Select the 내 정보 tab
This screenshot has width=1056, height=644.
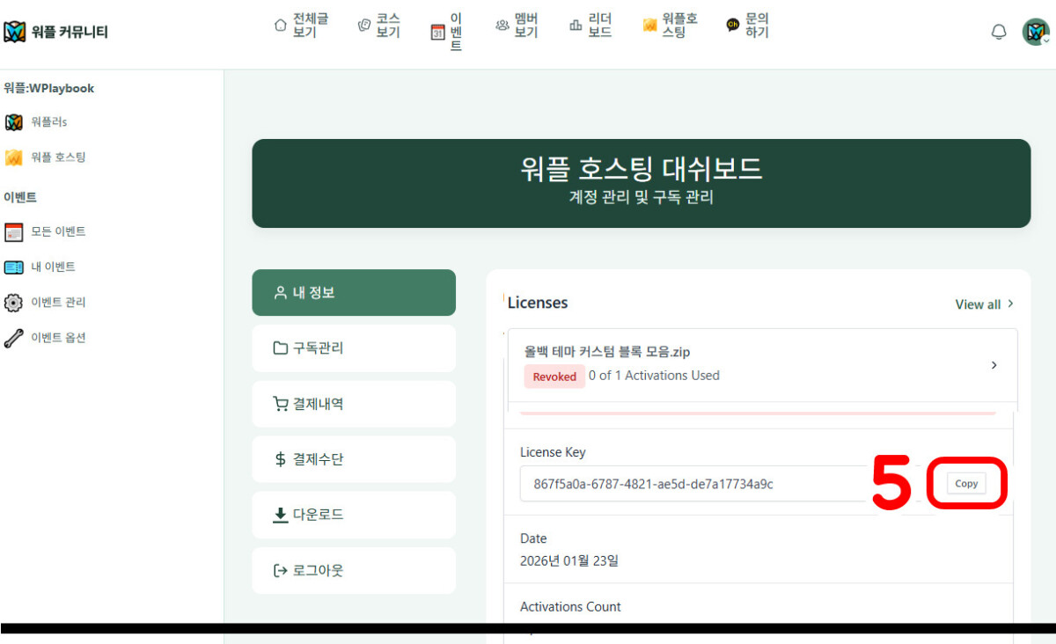click(354, 292)
